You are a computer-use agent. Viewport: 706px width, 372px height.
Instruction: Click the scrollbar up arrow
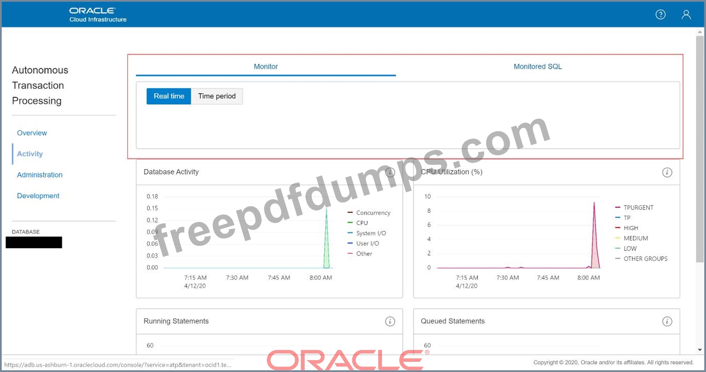[700, 32]
